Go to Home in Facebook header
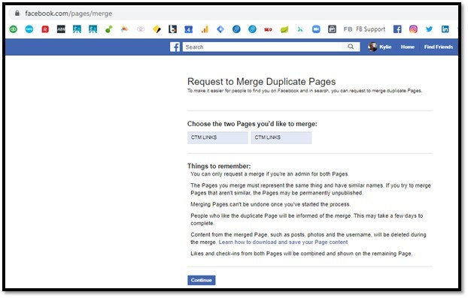 pyautogui.click(x=407, y=47)
